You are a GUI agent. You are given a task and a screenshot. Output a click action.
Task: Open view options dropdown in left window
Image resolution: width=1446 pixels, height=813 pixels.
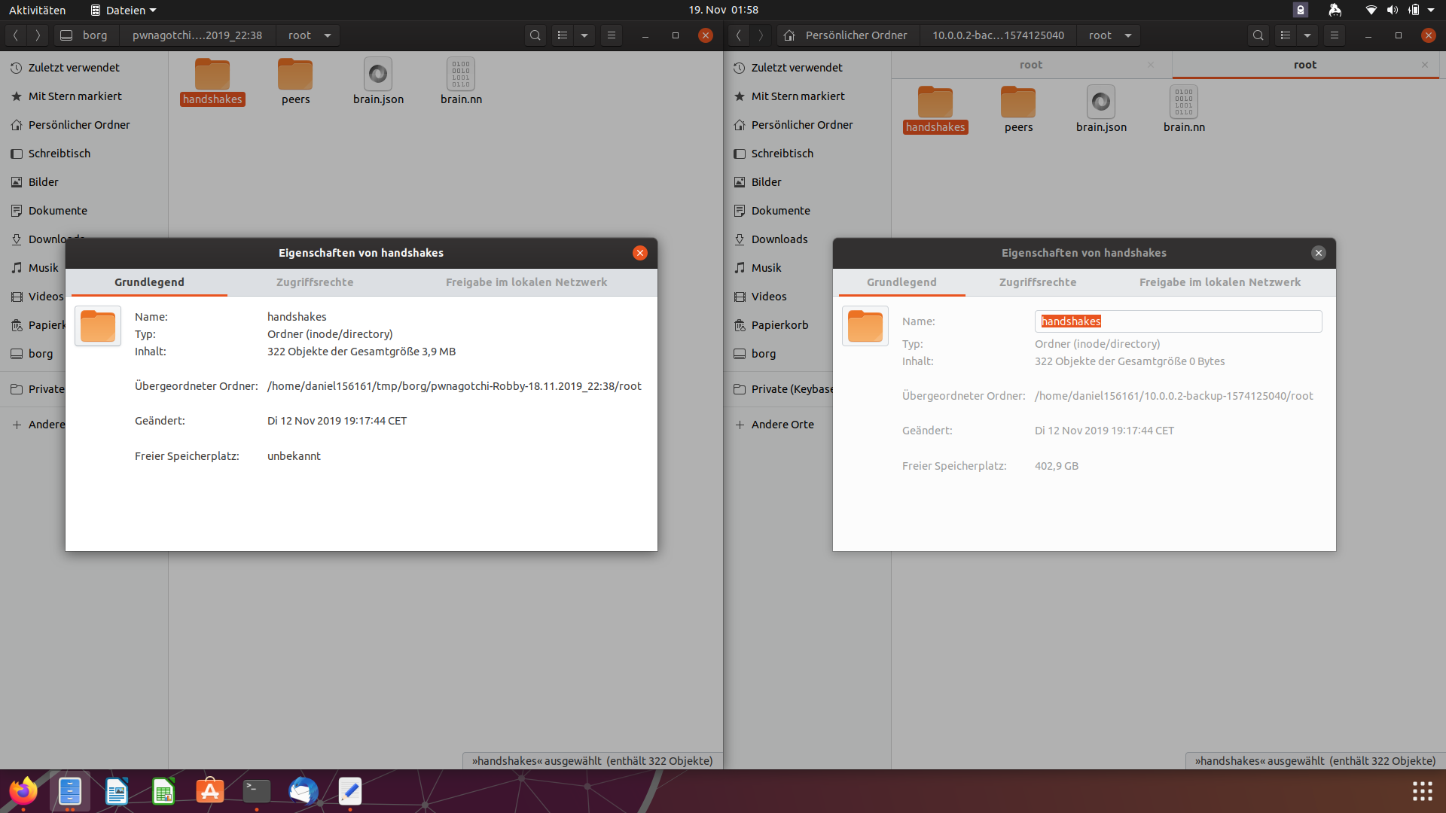click(x=584, y=35)
